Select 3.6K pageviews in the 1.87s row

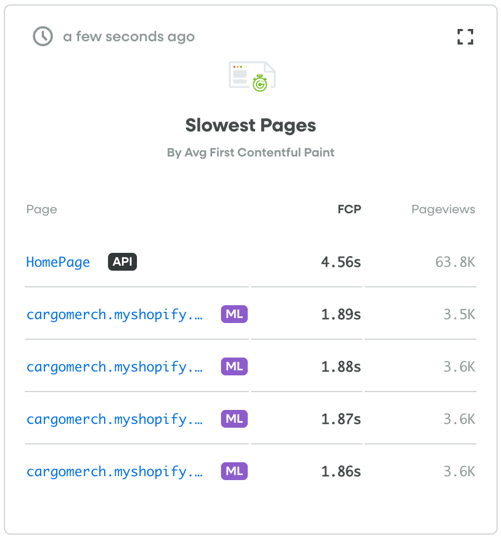(459, 419)
